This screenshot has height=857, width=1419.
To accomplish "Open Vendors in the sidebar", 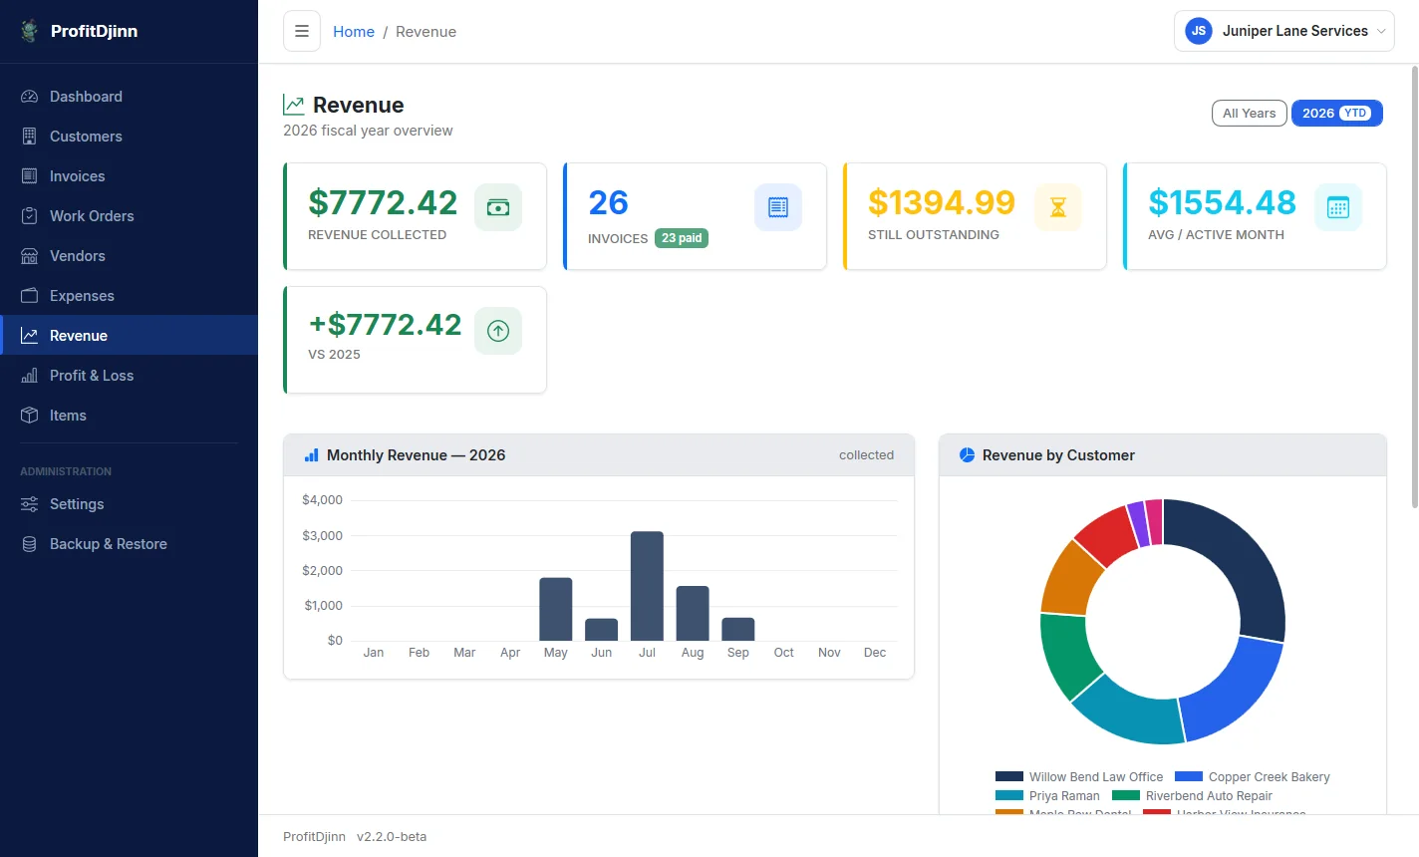I will [129, 256].
